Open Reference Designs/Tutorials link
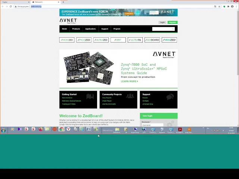239x179 pixels. (x=71, y=101)
